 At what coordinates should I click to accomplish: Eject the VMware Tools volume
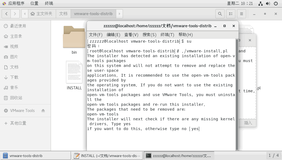(x=43, y=111)
